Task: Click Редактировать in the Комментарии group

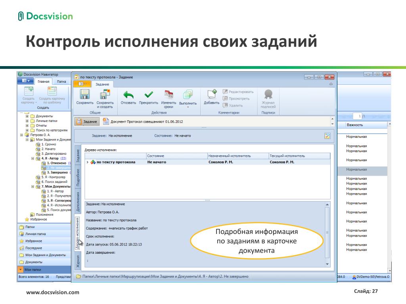Action: [x=238, y=92]
